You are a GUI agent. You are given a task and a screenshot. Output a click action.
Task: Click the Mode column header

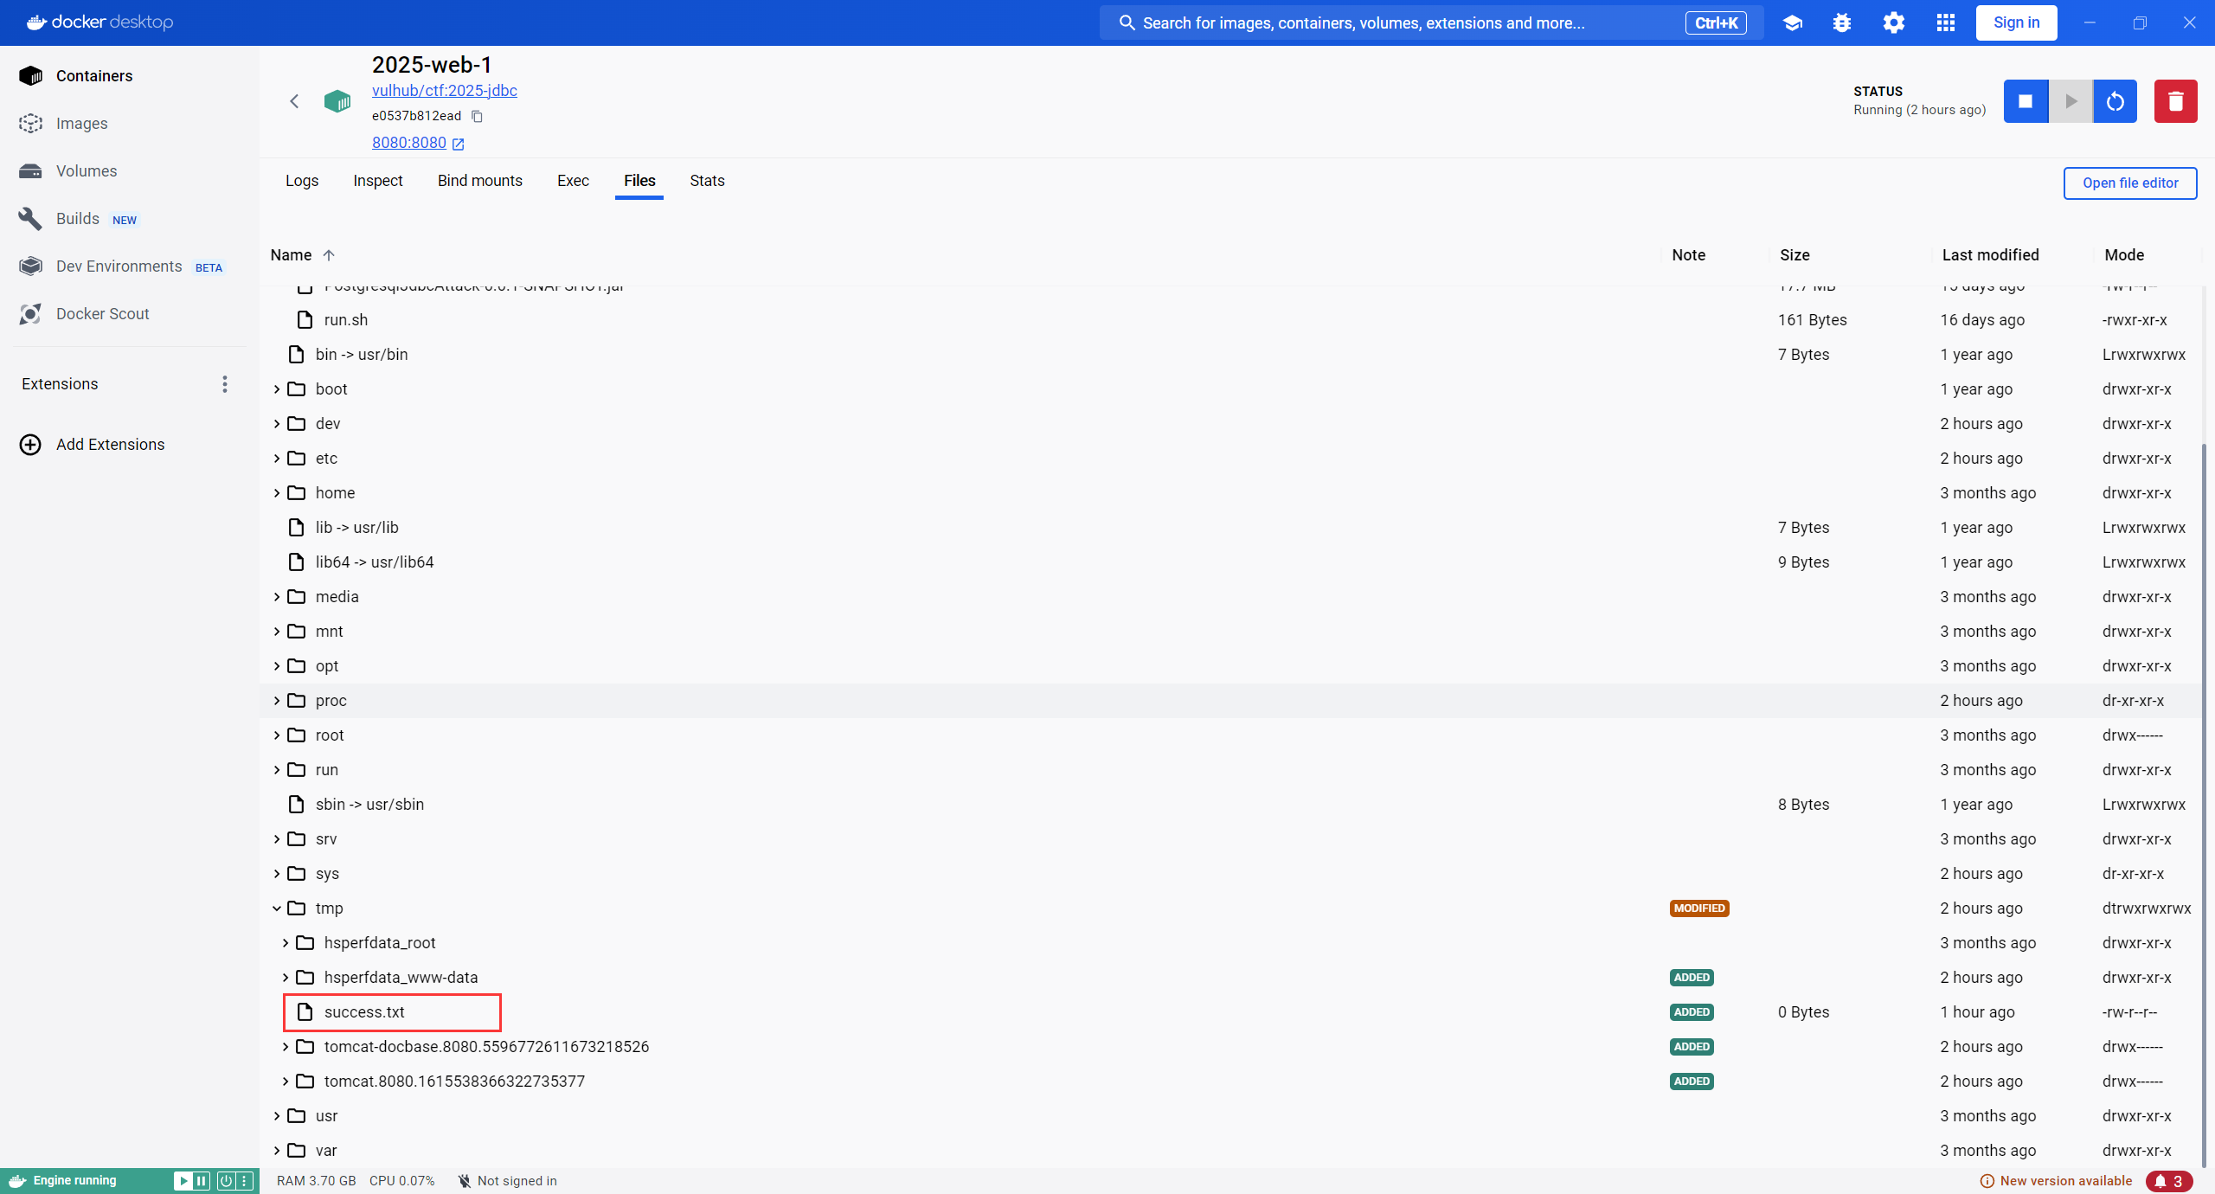coord(2124,255)
